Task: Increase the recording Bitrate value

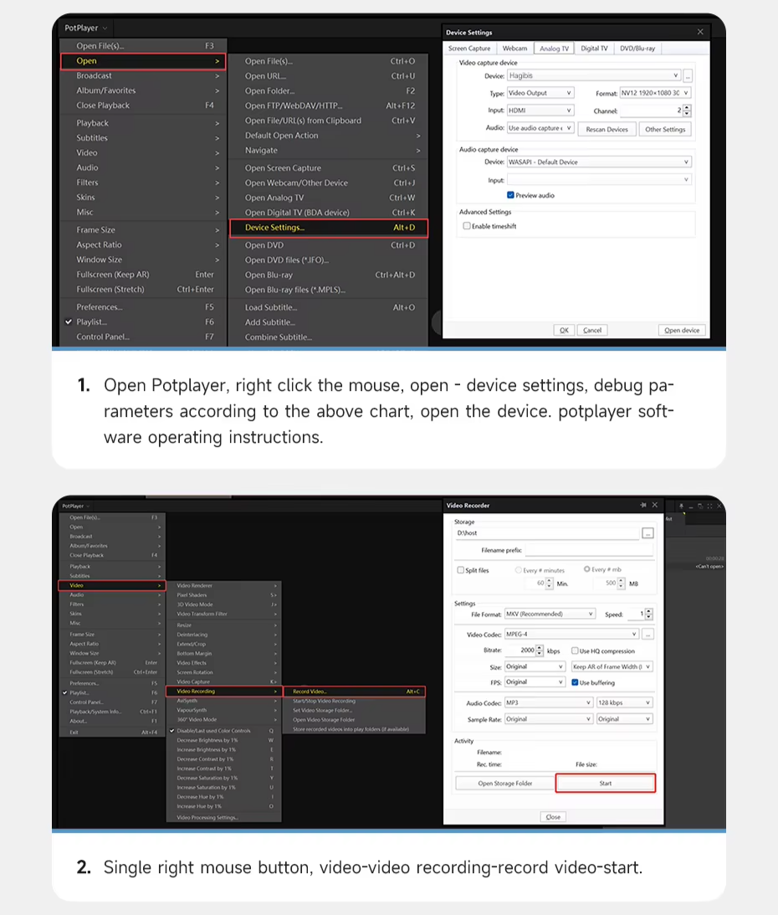Action: click(540, 648)
